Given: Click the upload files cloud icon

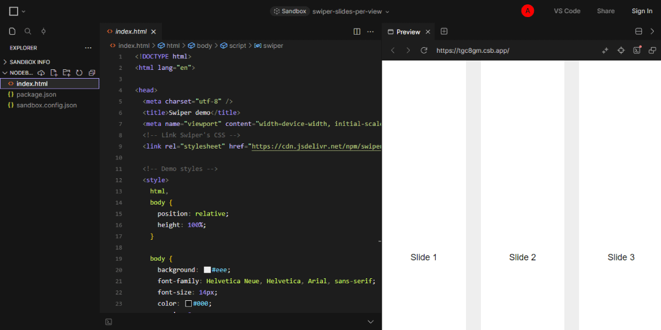Looking at the screenshot, I should [41, 73].
